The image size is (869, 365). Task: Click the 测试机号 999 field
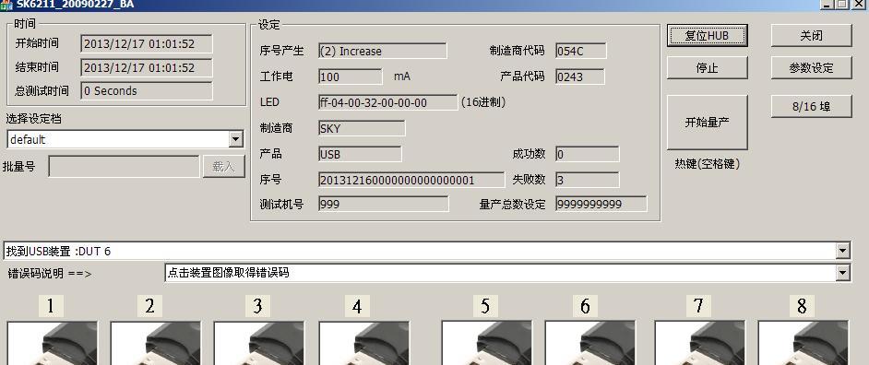click(x=384, y=204)
